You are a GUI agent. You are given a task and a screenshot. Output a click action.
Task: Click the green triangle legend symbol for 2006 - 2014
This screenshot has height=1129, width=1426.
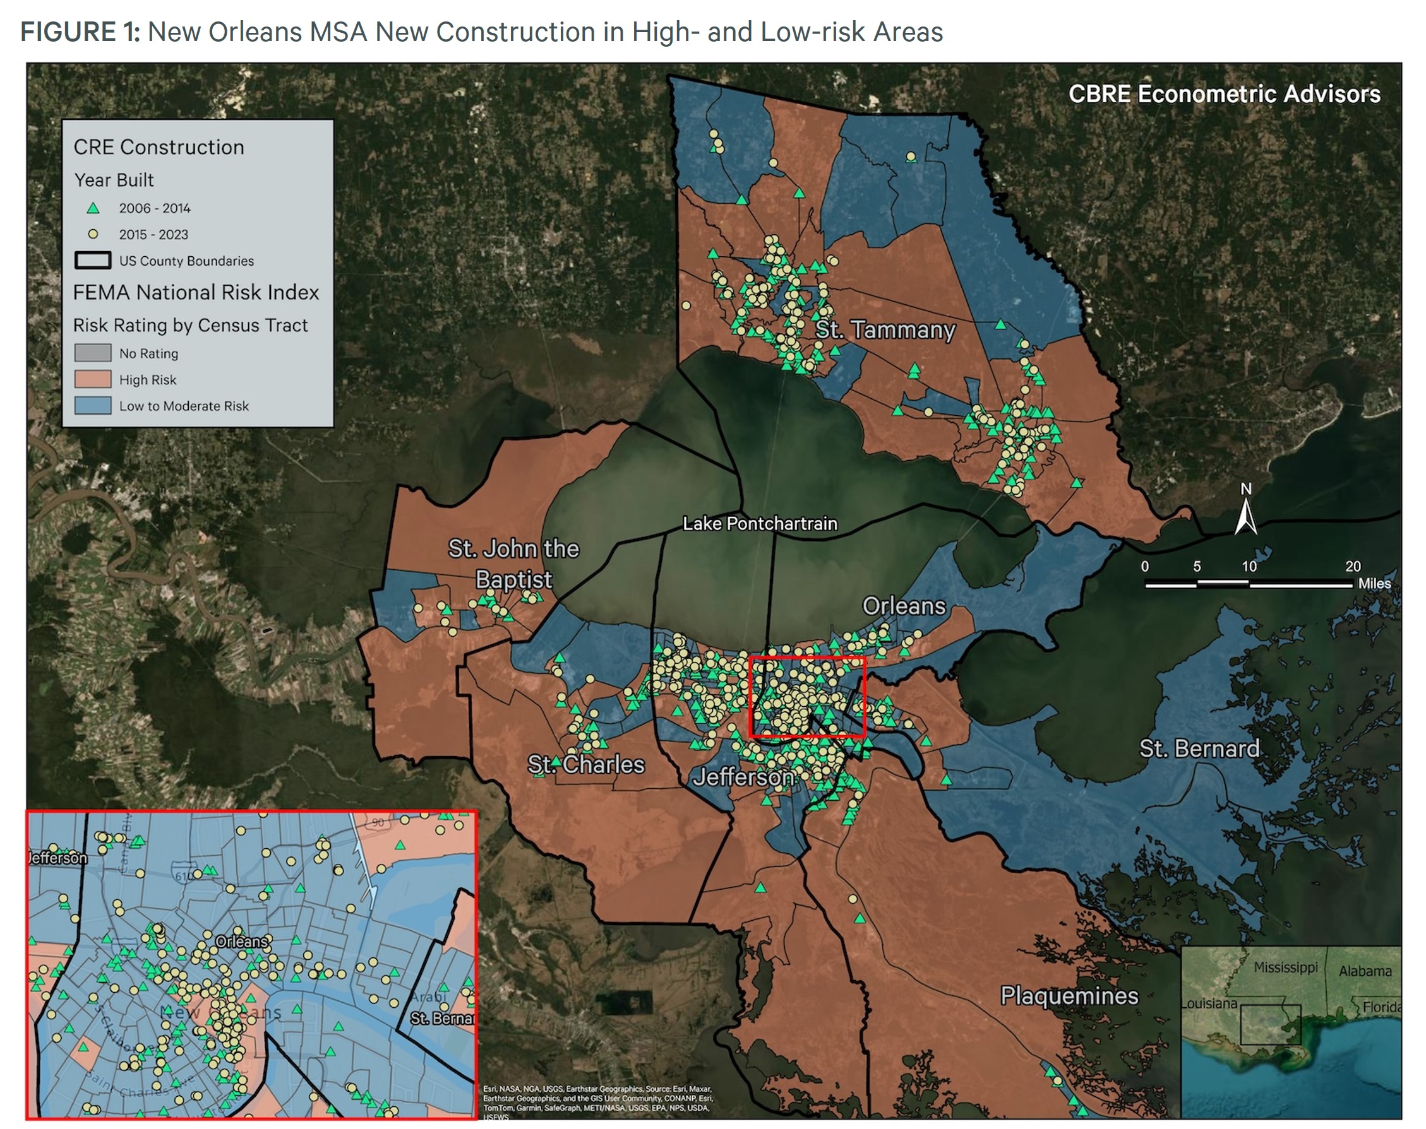tap(93, 208)
